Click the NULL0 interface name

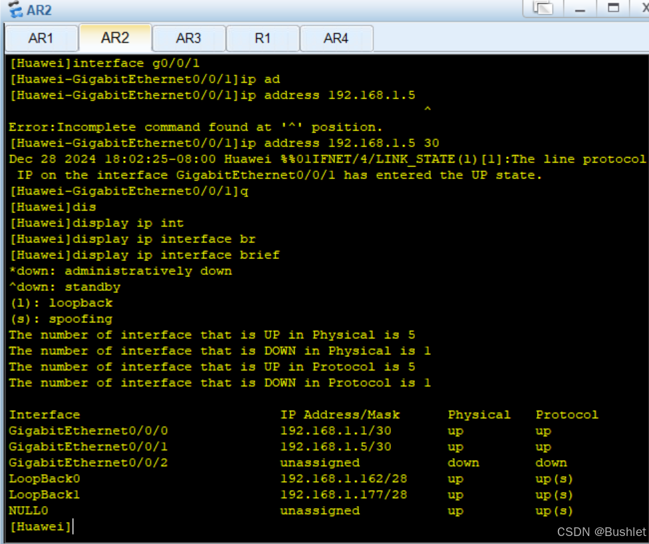pos(29,511)
